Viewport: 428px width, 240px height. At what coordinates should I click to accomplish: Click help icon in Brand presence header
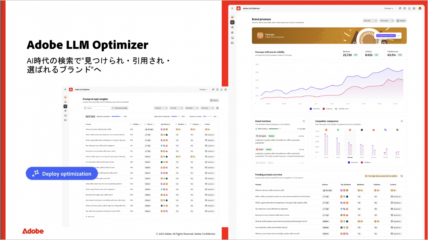[405, 8]
